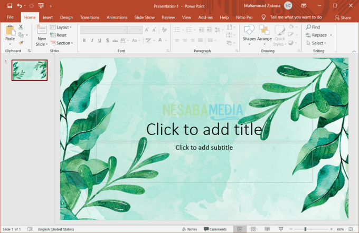Open Change Case Aa dropdown
Image resolution: width=359 pixels, height=233 pixels.
coord(136,41)
